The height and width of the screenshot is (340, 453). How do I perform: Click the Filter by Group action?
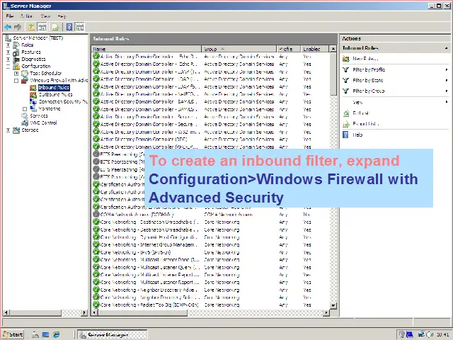point(369,91)
